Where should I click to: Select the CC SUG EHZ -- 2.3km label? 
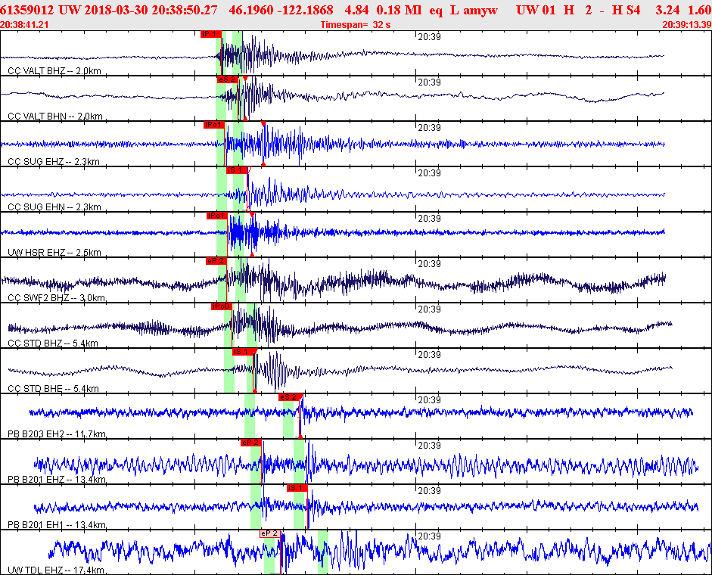[54, 162]
